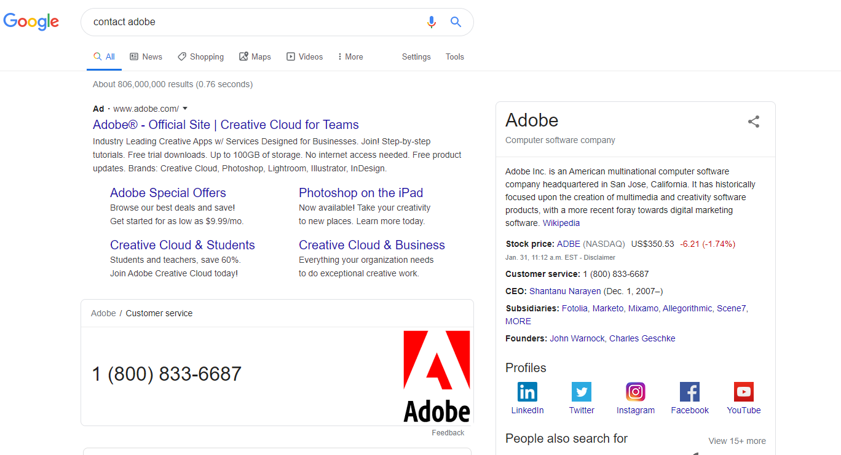
Task: Click the 'Adobe' knowledge panel title
Action: click(532, 120)
